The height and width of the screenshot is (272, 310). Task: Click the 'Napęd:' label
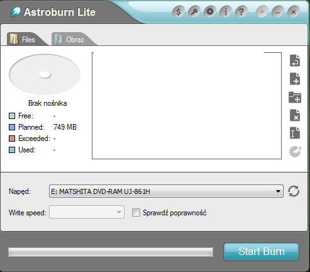tap(20, 191)
